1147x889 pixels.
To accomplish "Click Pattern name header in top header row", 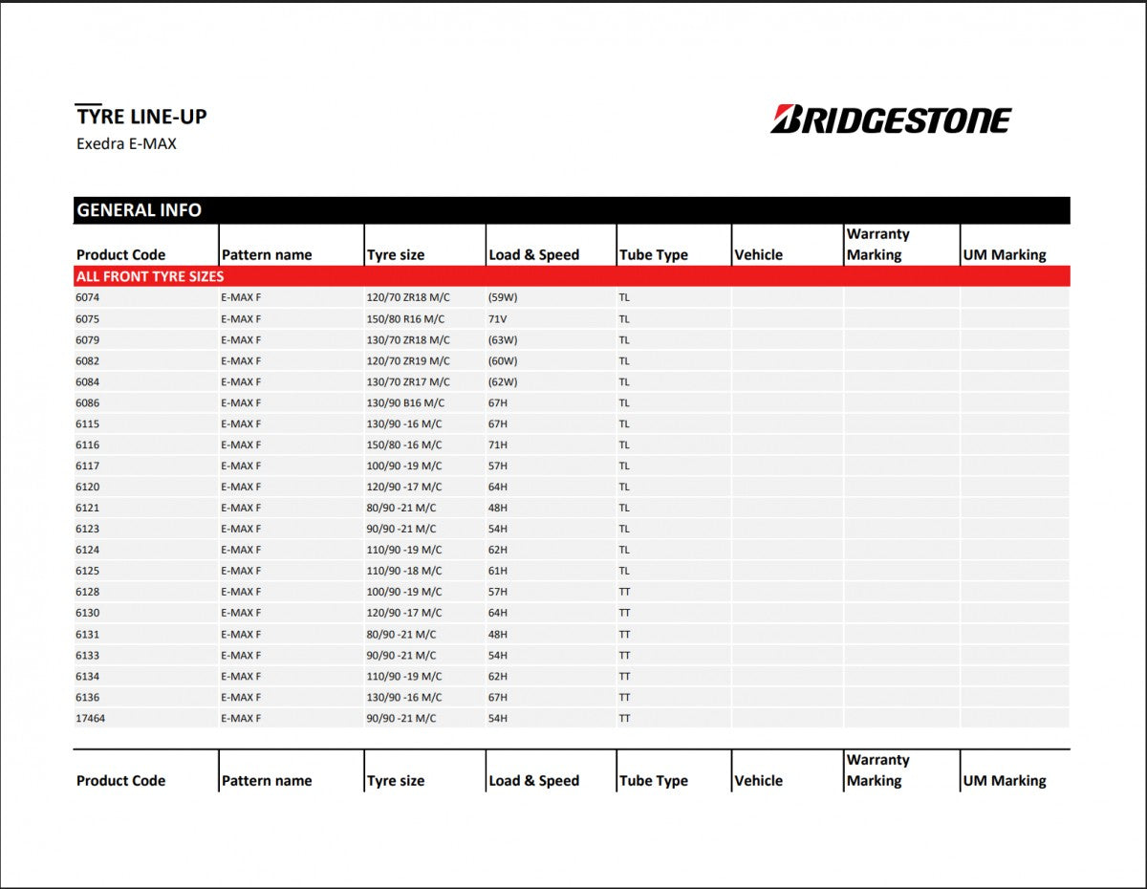I will (267, 255).
